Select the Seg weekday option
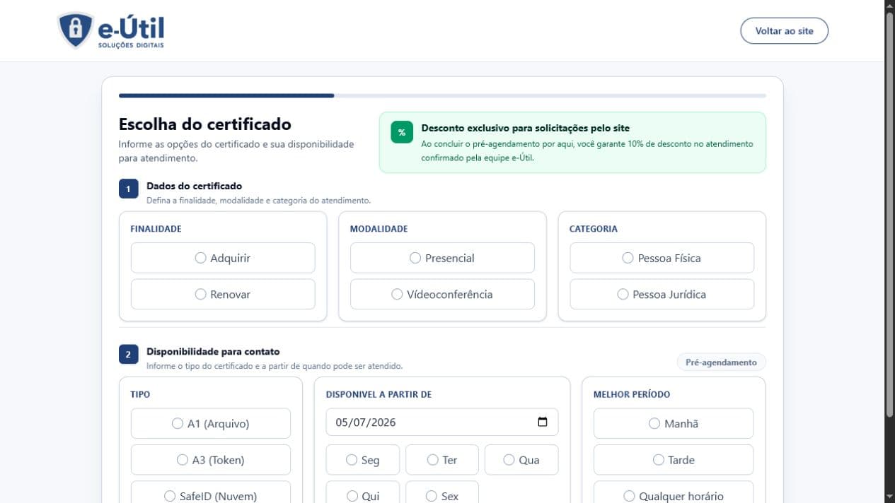 coord(363,460)
